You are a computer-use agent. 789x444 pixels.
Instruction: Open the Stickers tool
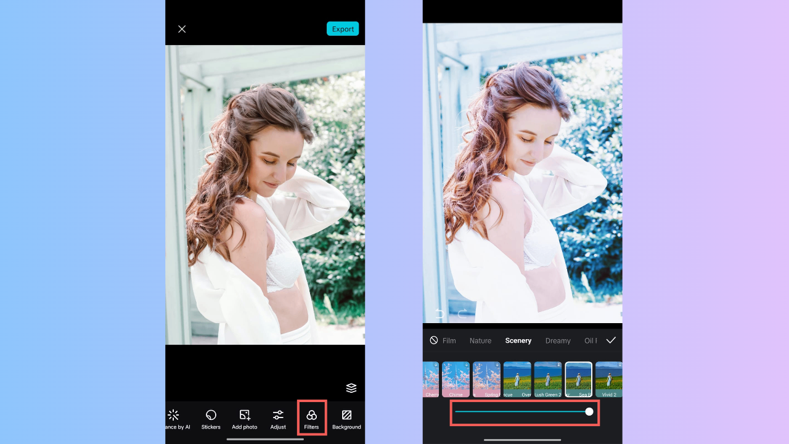211,418
